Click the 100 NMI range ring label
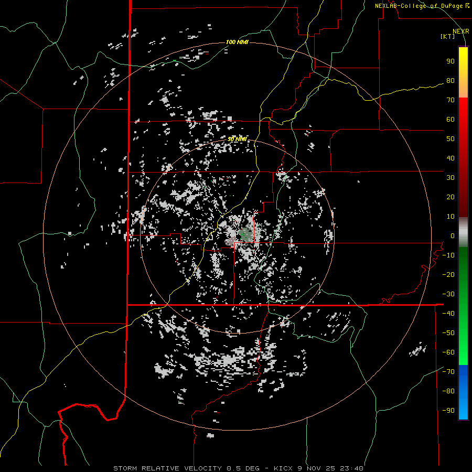472x472 pixels. 237,42
